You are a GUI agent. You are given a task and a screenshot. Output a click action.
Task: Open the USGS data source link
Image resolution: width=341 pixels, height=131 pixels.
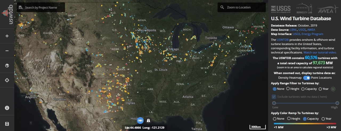click(x=302, y=30)
